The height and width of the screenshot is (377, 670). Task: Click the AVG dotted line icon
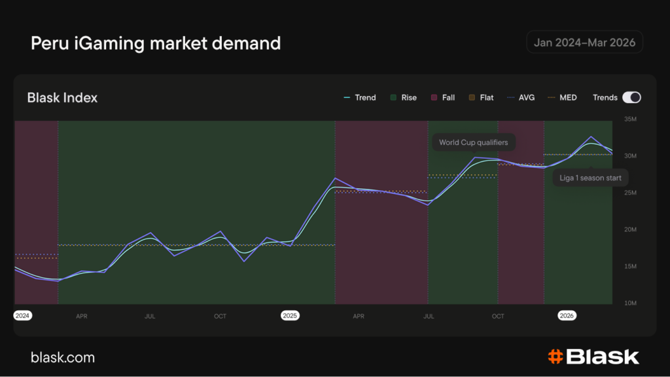[x=510, y=97]
